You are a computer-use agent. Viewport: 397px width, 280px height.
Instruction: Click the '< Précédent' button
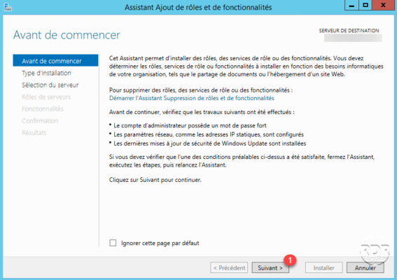pyautogui.click(x=229, y=267)
